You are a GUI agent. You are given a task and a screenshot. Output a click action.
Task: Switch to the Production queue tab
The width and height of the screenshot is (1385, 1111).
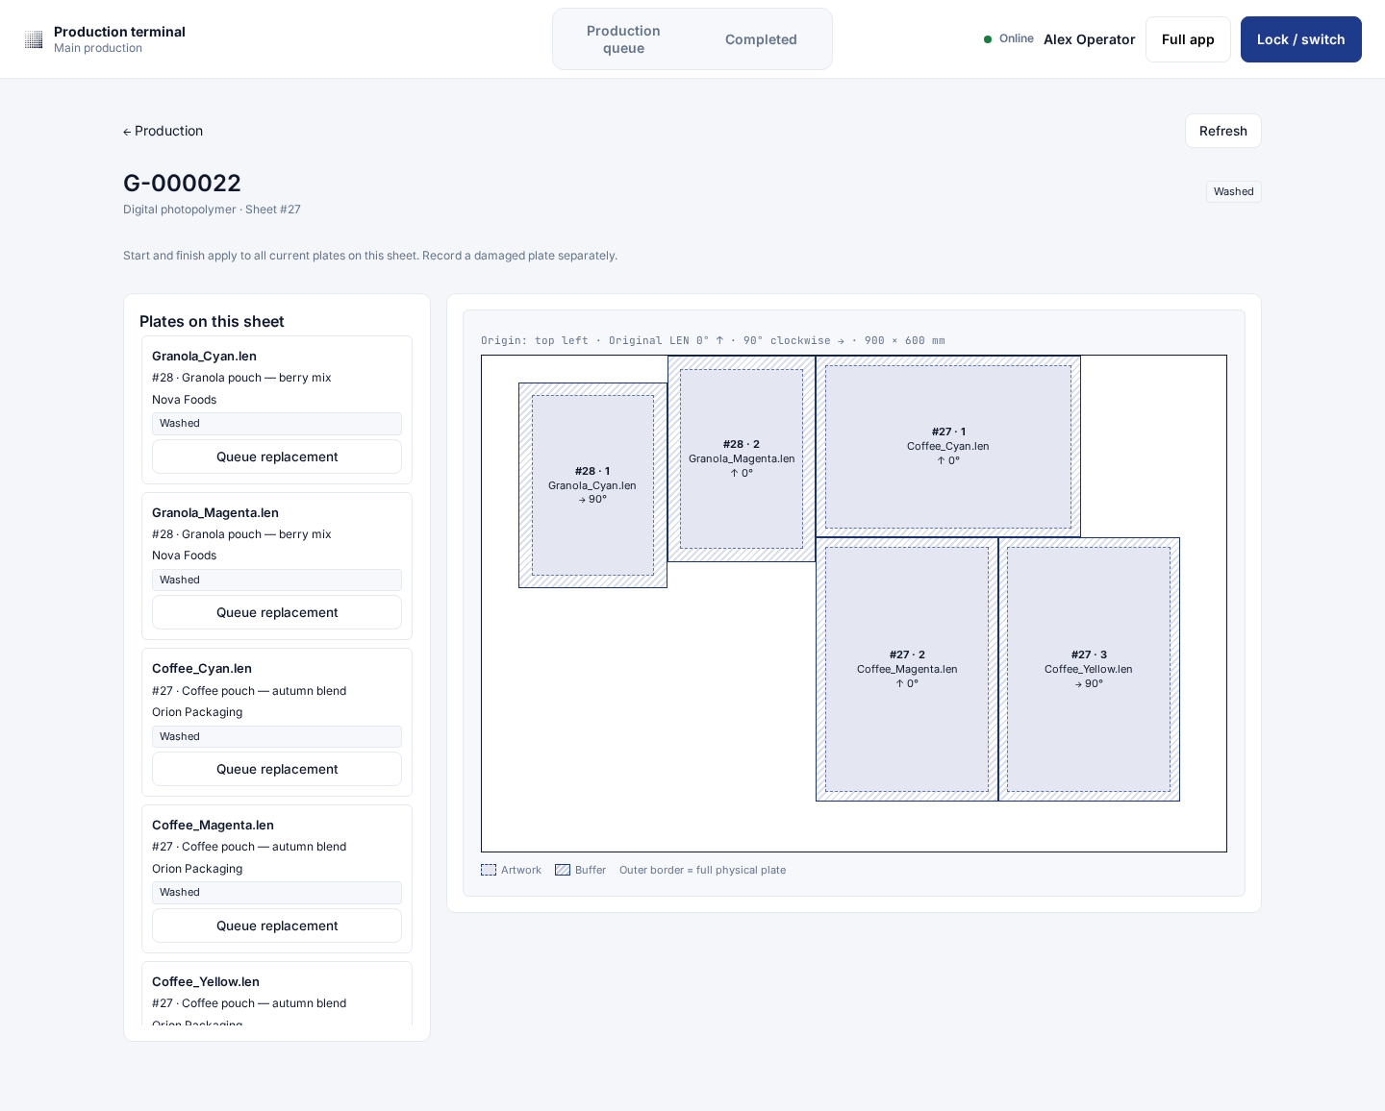623,39
